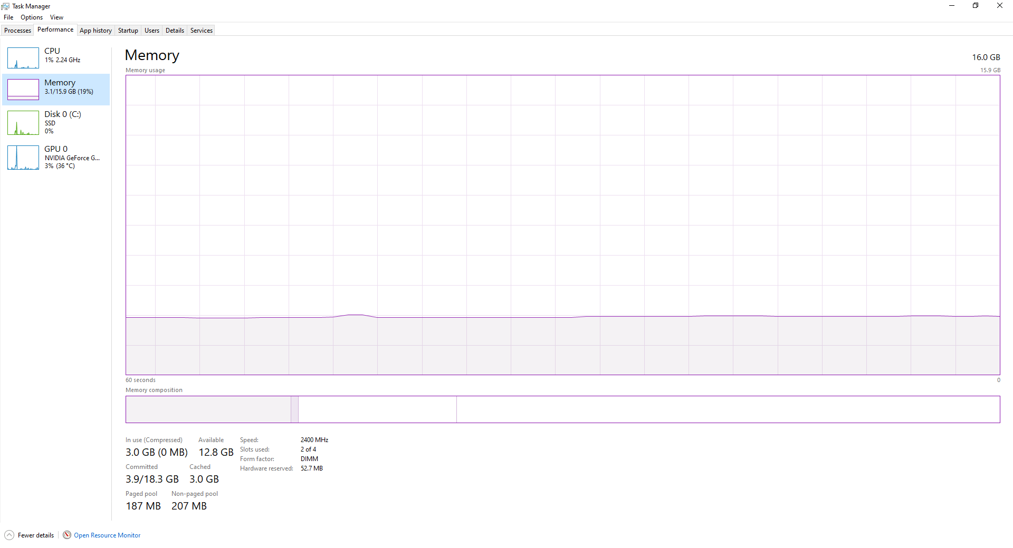Close the Task Manager window
Image resolution: width=1013 pixels, height=548 pixels.
click(1000, 6)
